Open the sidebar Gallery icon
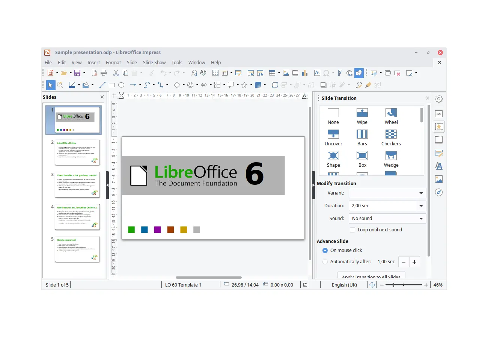Image resolution: width=488 pixels, height=338 pixels. point(439,179)
